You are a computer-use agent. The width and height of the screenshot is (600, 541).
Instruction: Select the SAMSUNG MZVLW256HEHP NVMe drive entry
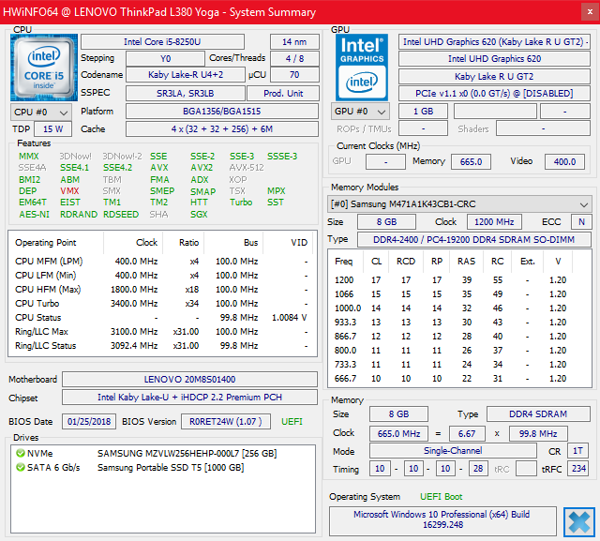click(x=186, y=454)
